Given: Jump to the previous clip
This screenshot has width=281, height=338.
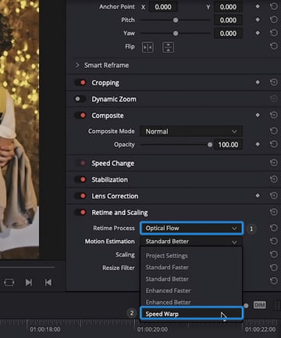Looking at the screenshot, I should [x=48, y=282].
